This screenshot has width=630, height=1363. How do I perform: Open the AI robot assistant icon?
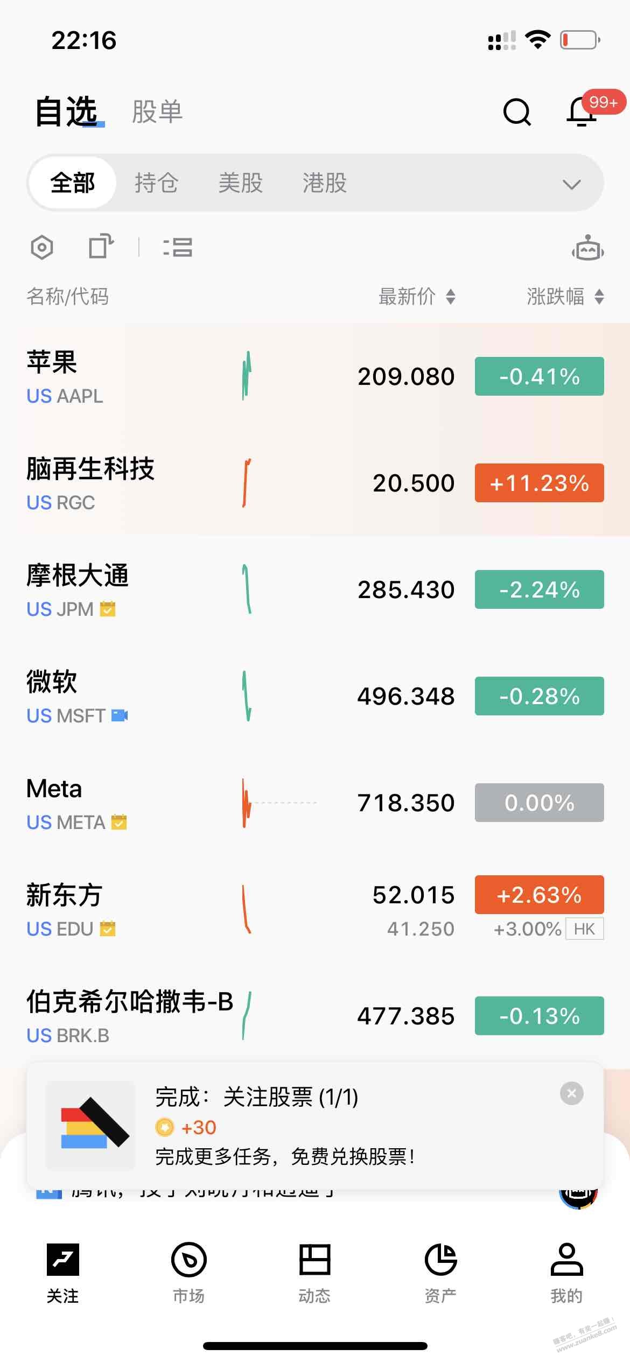tap(587, 248)
